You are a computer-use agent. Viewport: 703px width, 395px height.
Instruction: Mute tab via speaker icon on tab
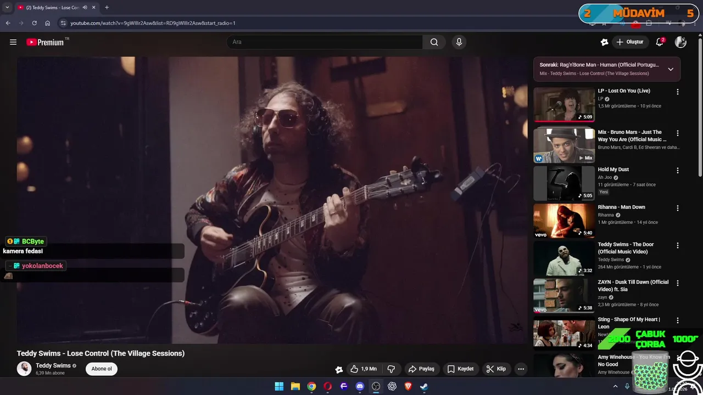[85, 8]
